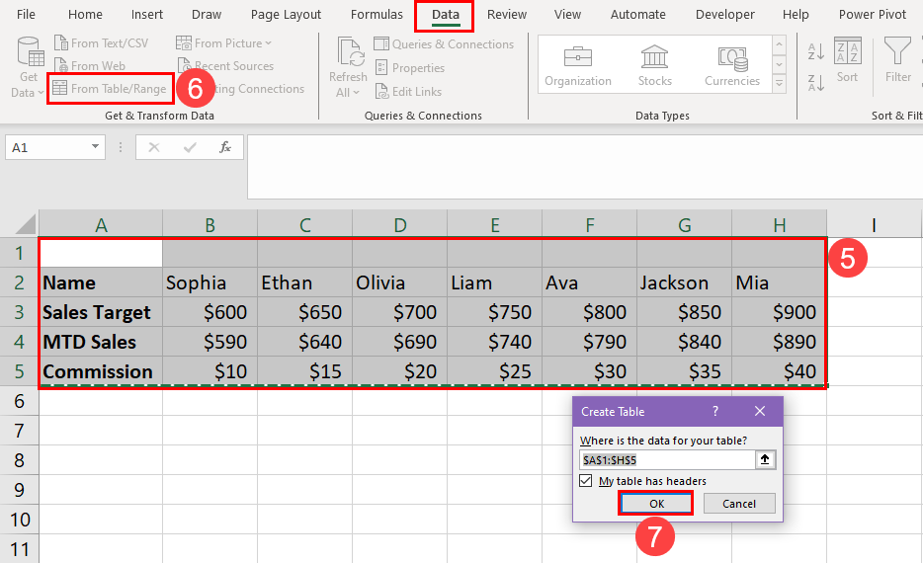Click From Table/Range button
The image size is (923, 563).
[x=110, y=89]
